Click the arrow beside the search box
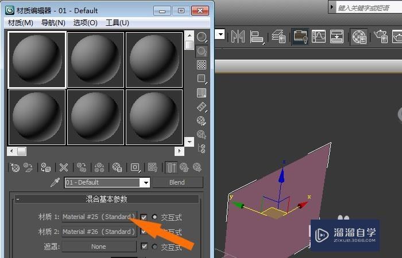Screen dimensions: 402x258 pyautogui.click(x=332, y=7)
